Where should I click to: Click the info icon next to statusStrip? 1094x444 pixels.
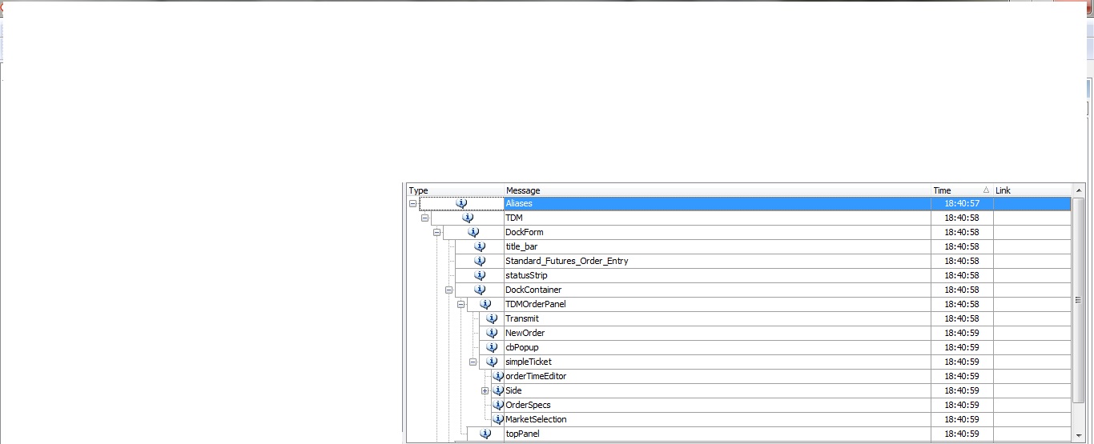click(x=480, y=276)
